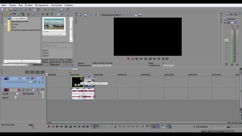Open audio track FX dropdown arrow
Image resolution: width=242 pixels, height=136 pixels.
pyautogui.click(x=30, y=90)
